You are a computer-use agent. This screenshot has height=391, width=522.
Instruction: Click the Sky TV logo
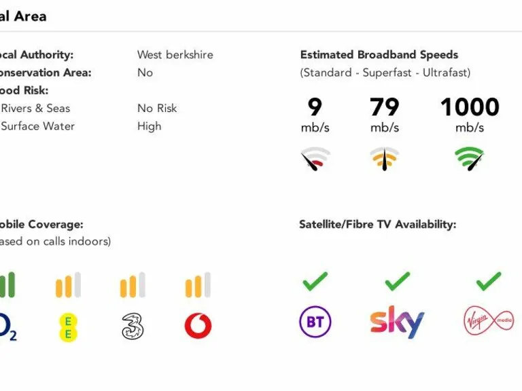coord(397,322)
